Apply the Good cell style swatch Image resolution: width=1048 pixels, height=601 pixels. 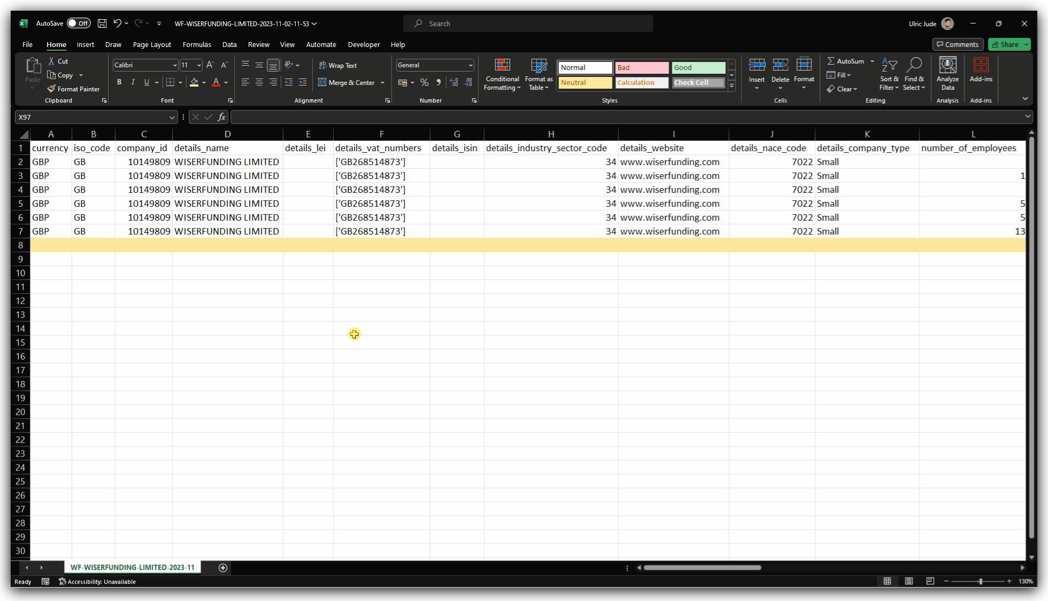click(x=698, y=68)
